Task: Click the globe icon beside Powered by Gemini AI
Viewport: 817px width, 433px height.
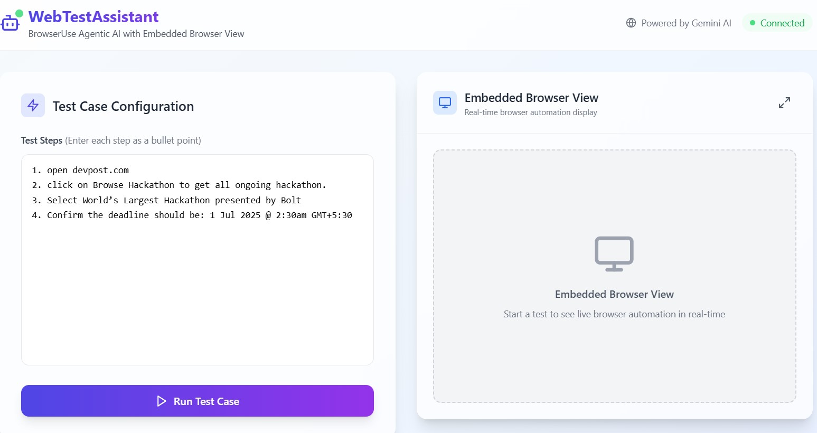Action: (x=631, y=23)
